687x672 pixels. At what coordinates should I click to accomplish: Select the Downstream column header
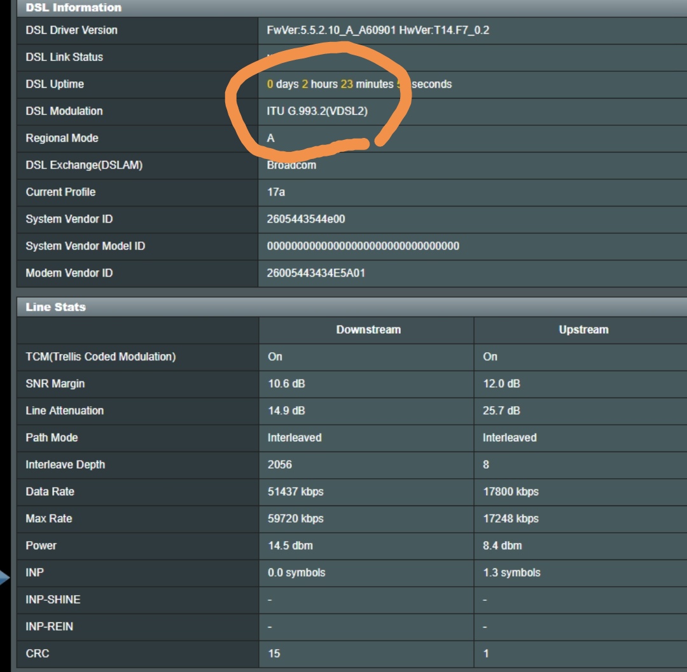click(368, 329)
